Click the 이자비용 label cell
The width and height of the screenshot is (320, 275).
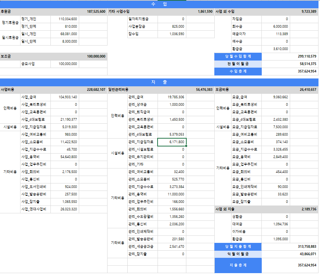point(246,232)
